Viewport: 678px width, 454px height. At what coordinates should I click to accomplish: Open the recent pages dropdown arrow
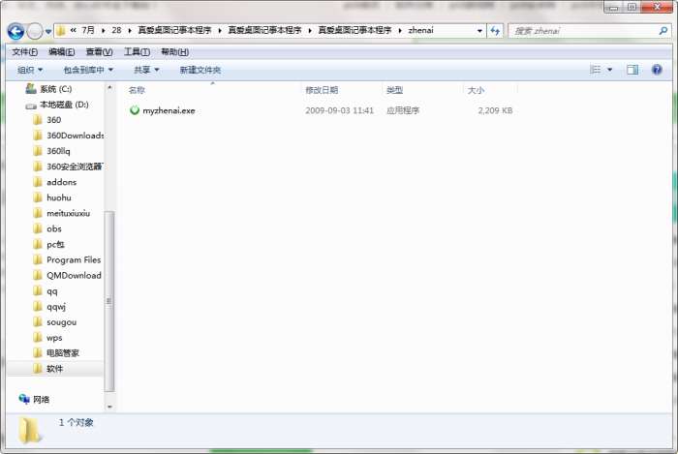click(48, 32)
